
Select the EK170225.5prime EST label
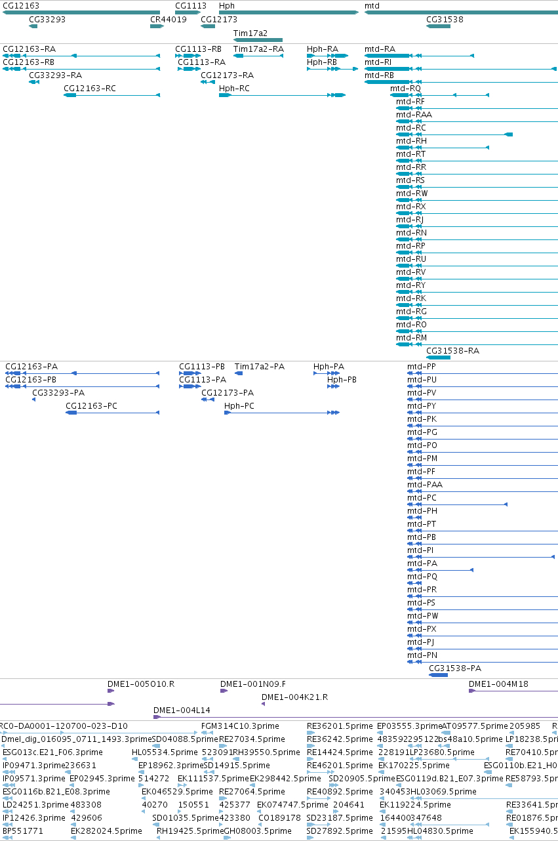(x=413, y=766)
